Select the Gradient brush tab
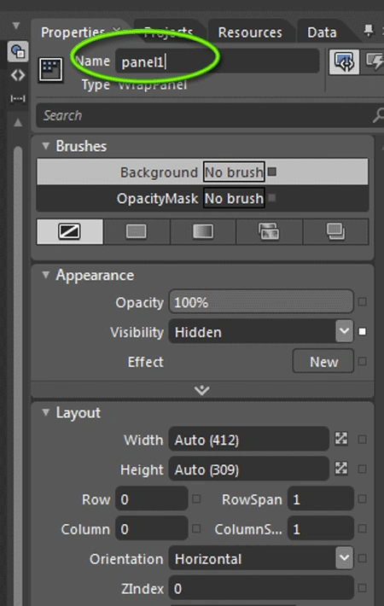This screenshot has height=606, width=384. coord(203,231)
